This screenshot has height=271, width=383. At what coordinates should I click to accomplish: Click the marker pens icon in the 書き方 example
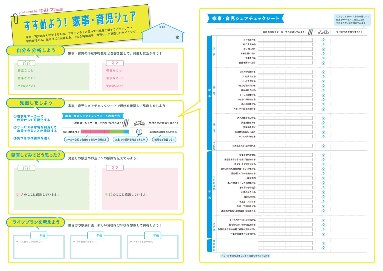[126, 123]
